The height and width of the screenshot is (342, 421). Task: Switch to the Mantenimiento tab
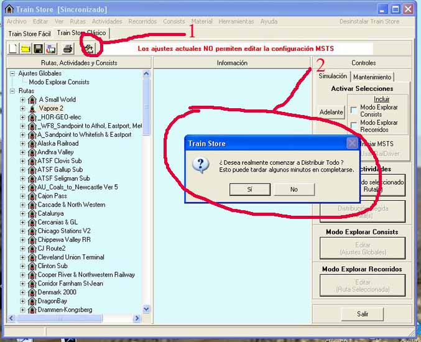[372, 77]
